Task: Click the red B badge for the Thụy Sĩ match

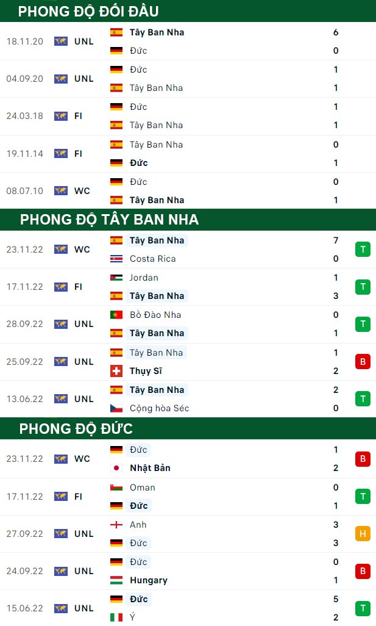Action: (x=363, y=362)
